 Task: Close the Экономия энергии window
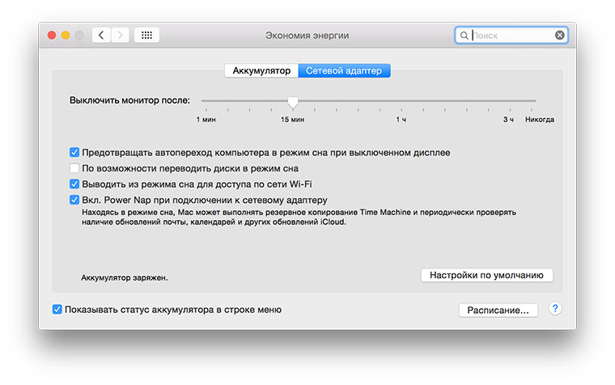coord(52,36)
